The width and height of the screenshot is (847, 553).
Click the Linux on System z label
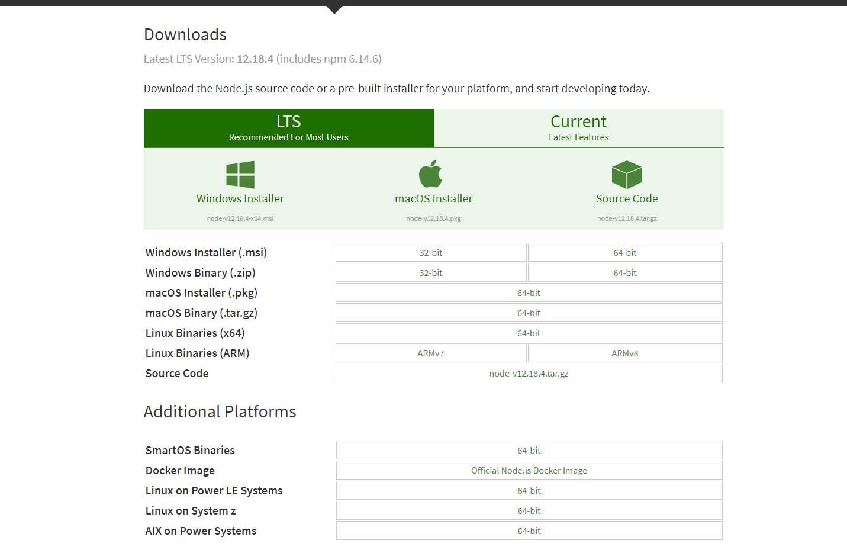(191, 511)
